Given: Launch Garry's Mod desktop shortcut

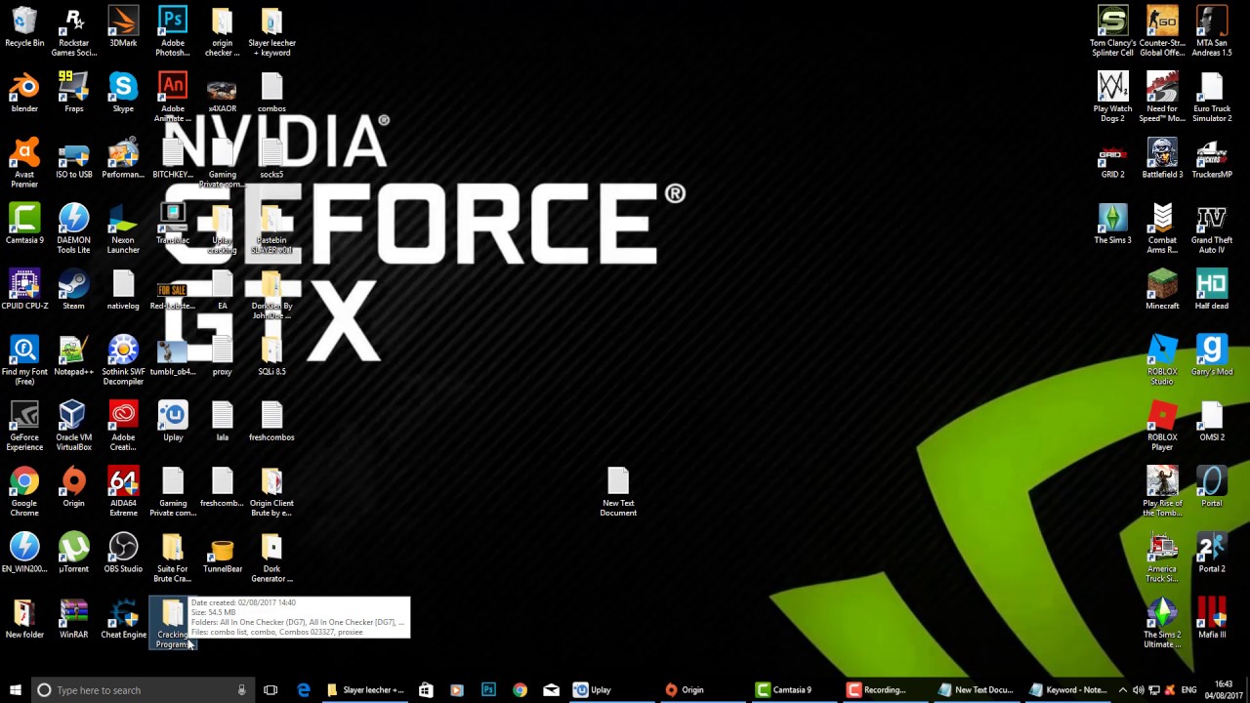Looking at the screenshot, I should pyautogui.click(x=1212, y=356).
